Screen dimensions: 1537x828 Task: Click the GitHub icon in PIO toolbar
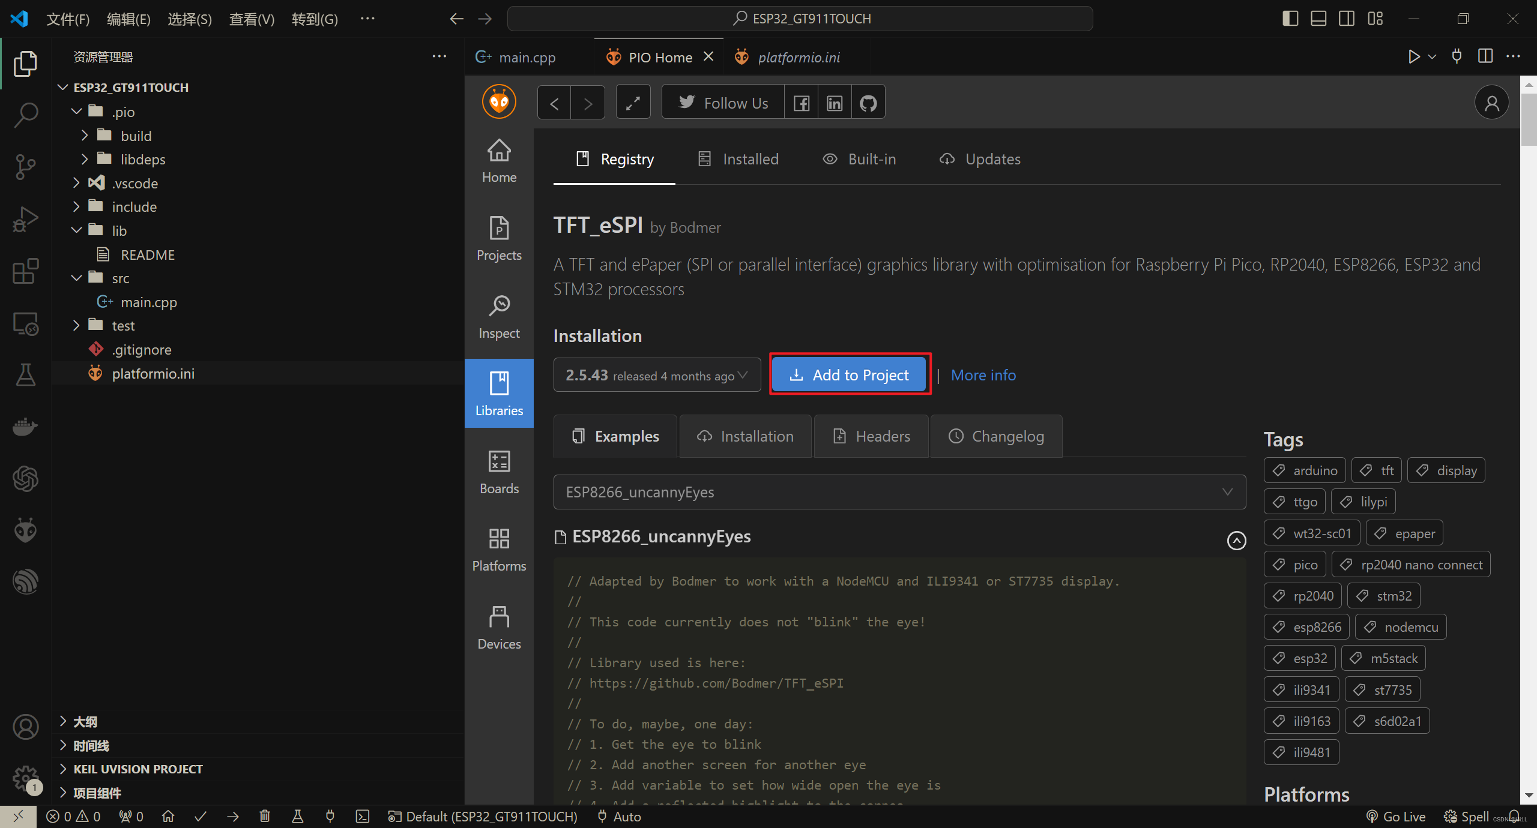[x=868, y=103]
